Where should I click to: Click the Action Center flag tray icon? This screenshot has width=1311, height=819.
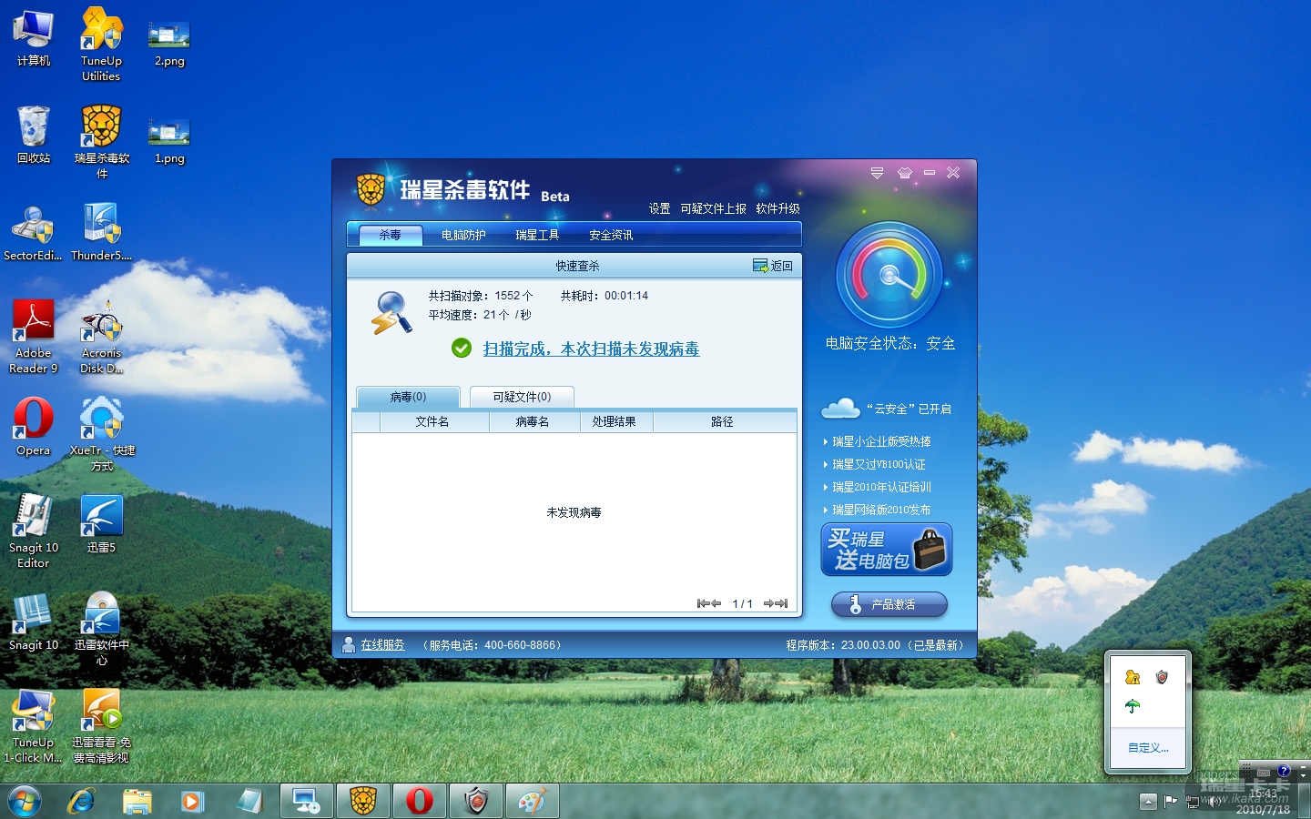click(x=1170, y=802)
